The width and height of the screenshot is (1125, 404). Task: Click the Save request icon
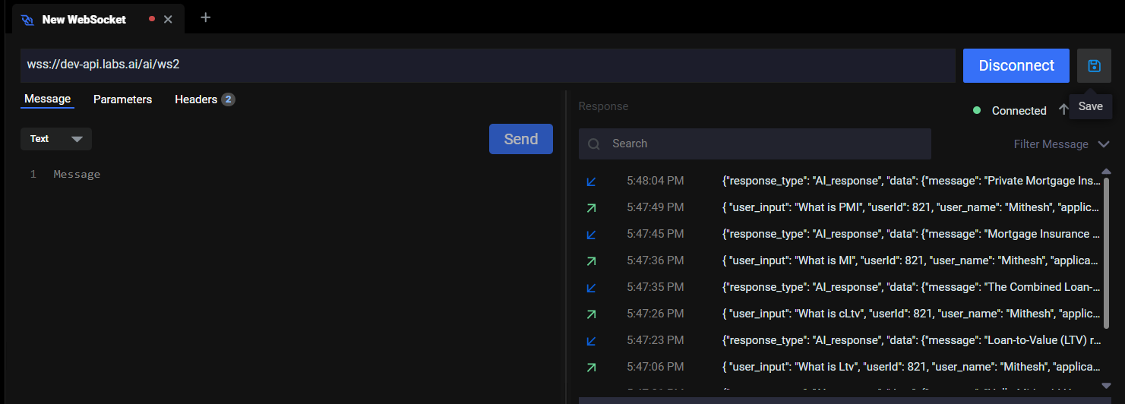(x=1094, y=66)
